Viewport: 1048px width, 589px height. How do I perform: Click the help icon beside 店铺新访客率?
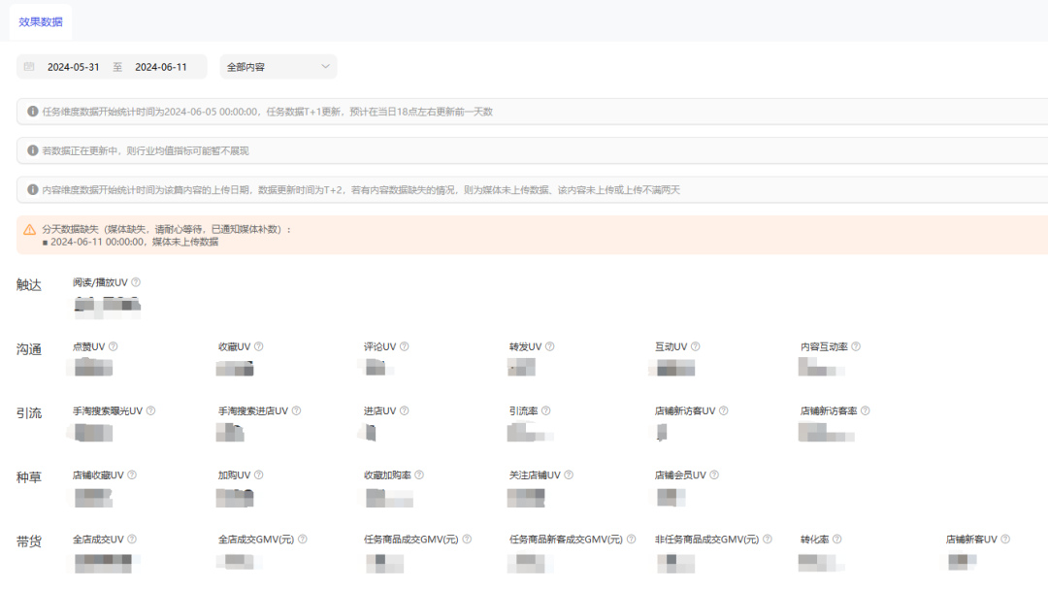(863, 410)
